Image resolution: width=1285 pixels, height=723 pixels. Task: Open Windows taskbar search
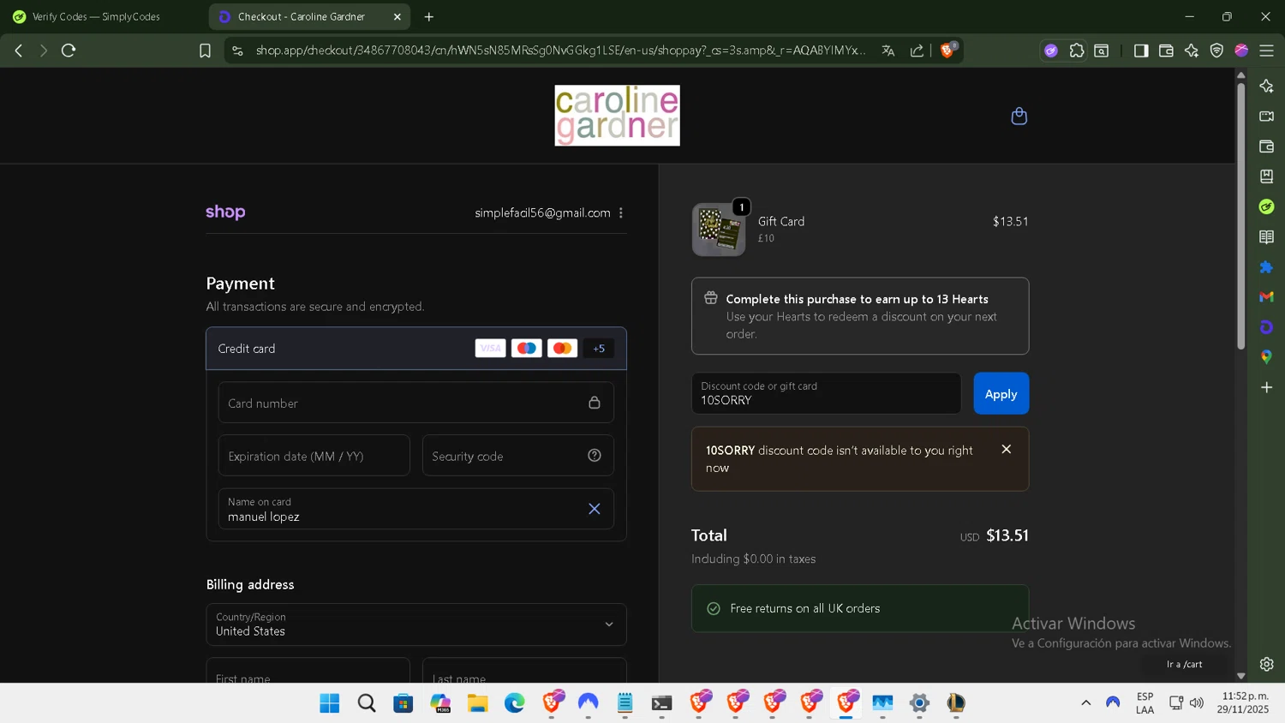[x=367, y=703]
